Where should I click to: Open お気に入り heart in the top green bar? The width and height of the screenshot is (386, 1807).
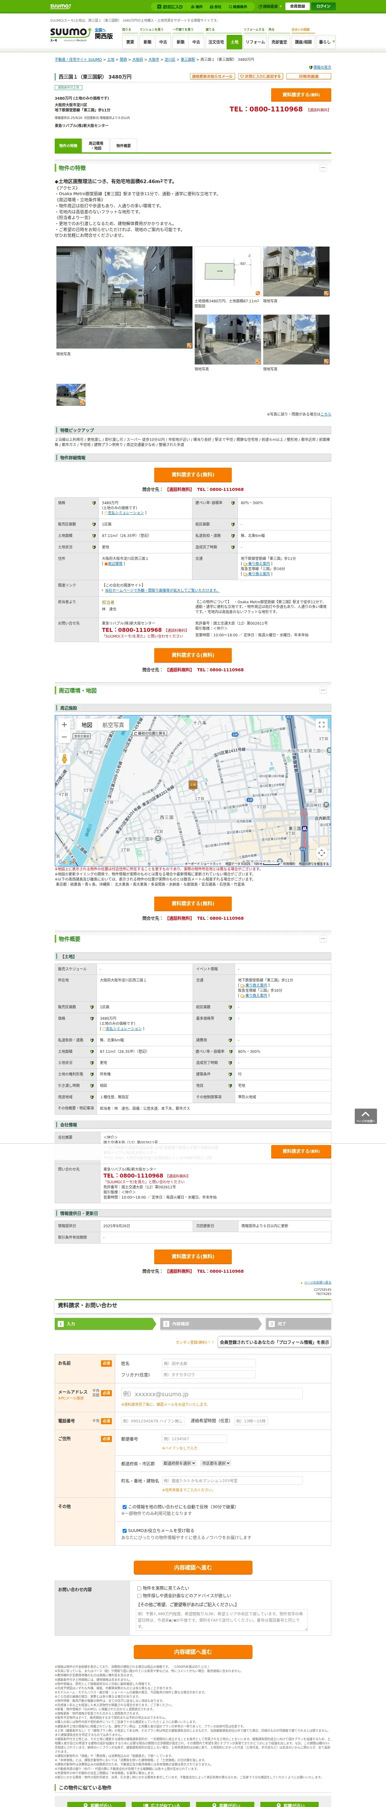click(170, 6)
